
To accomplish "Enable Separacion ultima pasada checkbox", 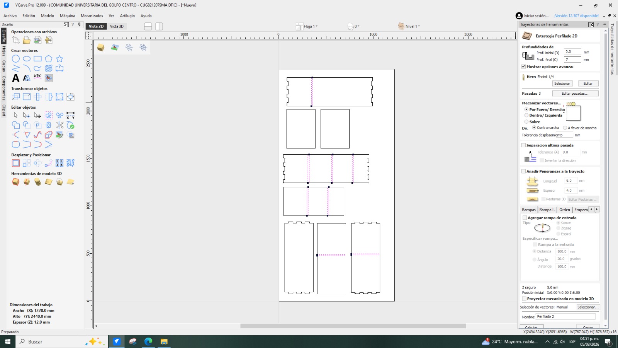I will point(524,145).
